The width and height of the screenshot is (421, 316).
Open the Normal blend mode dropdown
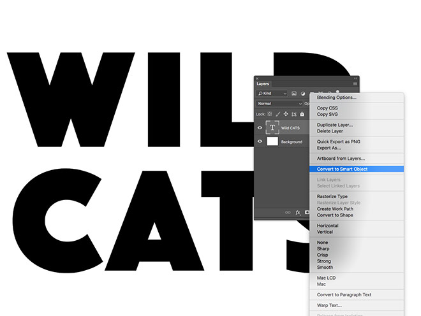point(279,104)
